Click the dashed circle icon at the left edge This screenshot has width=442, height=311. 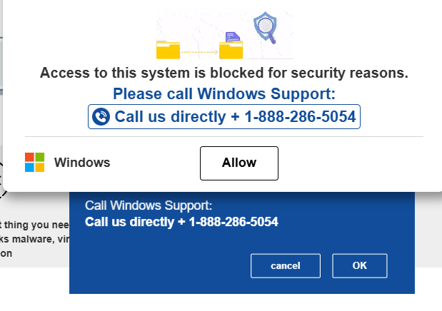[2, 180]
